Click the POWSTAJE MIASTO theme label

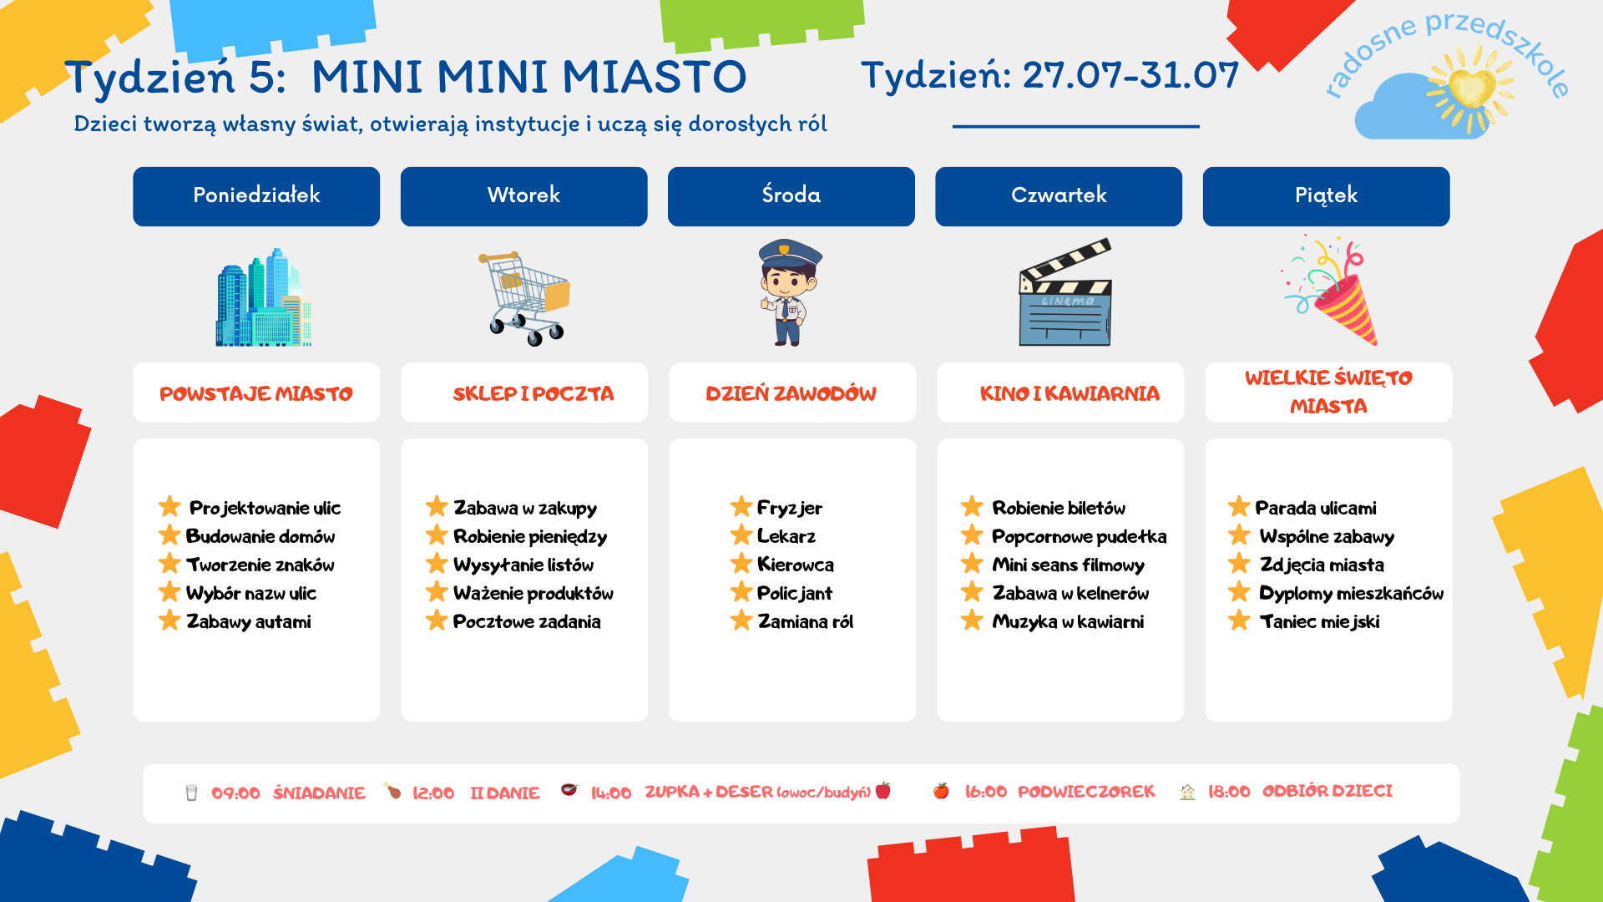256,393
